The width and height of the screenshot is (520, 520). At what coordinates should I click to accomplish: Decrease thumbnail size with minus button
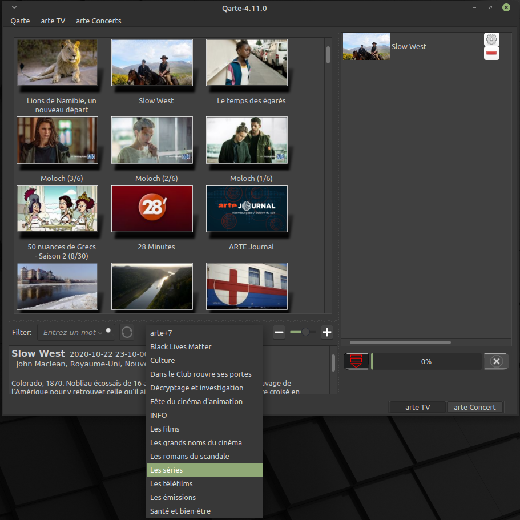click(279, 332)
